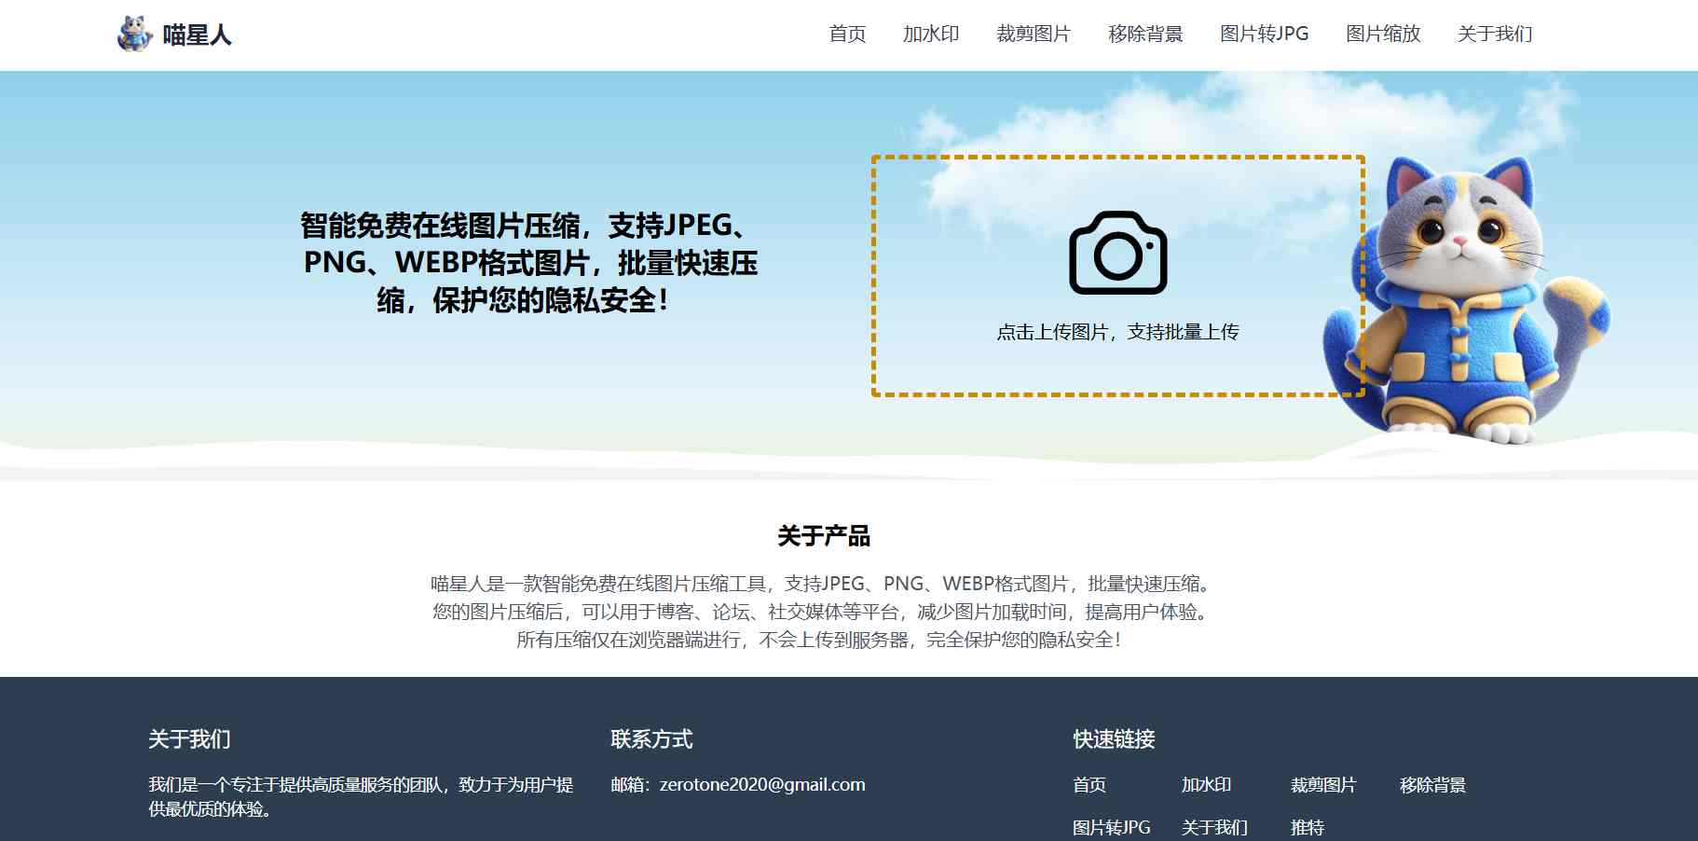Viewport: 1698px width, 841px height.
Task: Select 图片缩放 in the top navigation
Action: click(1382, 34)
